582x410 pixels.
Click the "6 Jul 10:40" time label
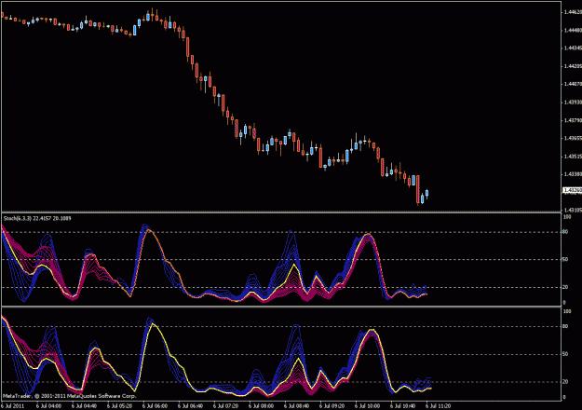(x=403, y=406)
